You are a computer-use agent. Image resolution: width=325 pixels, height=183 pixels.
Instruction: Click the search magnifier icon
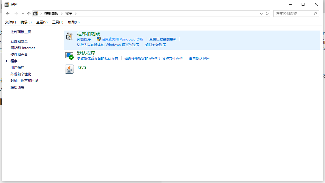tap(315, 13)
